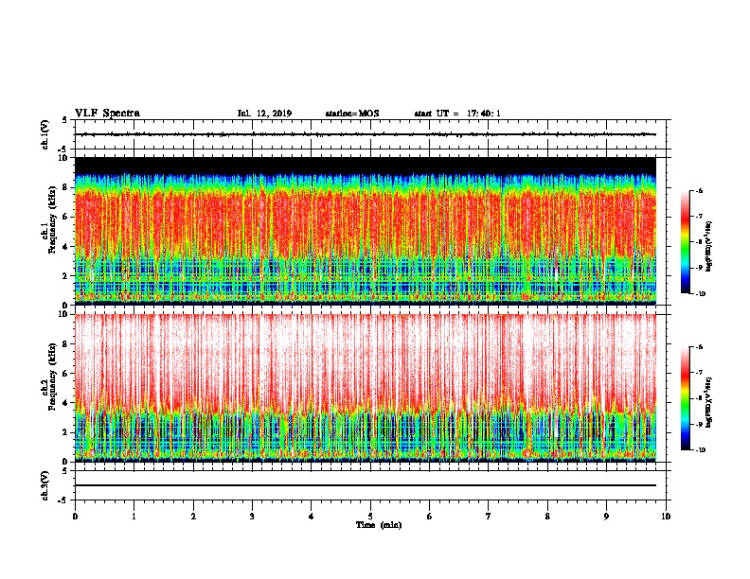This screenshot has width=750, height=579.
Task: Click the ch.2 spectrogram color bar
Action: [x=685, y=398]
